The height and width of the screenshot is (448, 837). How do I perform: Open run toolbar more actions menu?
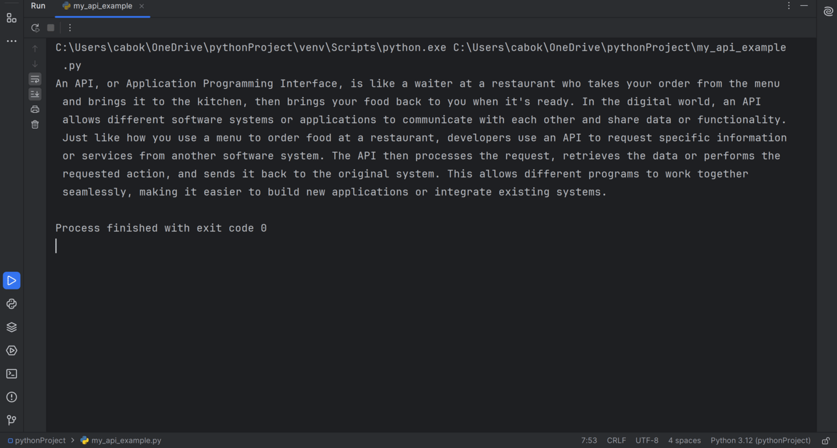[x=70, y=28]
